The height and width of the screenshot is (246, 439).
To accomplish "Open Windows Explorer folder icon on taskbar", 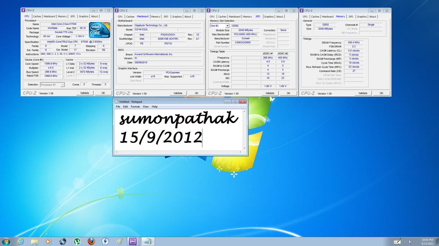I will click(35, 241).
